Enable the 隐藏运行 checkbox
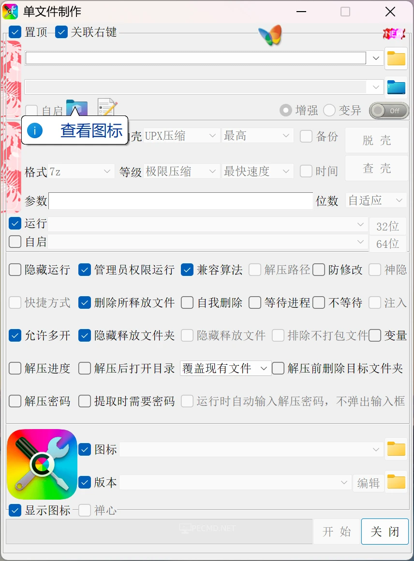This screenshot has height=561, width=414. [15, 270]
